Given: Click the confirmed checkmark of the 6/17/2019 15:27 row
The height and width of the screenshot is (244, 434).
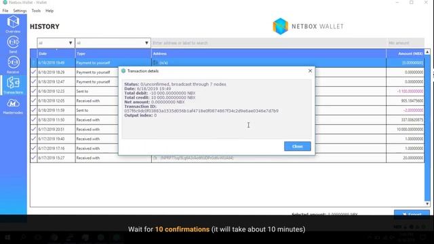Looking at the screenshot, I should pyautogui.click(x=33, y=158).
